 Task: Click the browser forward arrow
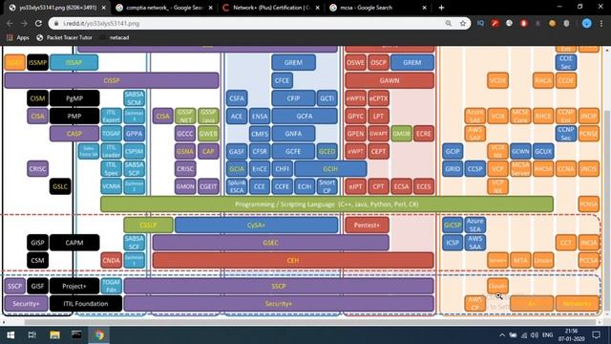pyautogui.click(x=24, y=23)
